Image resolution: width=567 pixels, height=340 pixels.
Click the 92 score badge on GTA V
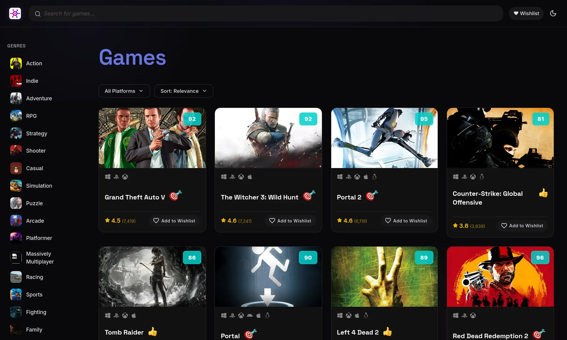tap(192, 119)
